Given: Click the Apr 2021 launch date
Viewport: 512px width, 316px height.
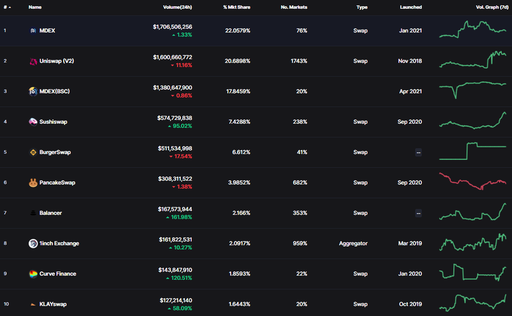Looking at the screenshot, I should (410, 92).
